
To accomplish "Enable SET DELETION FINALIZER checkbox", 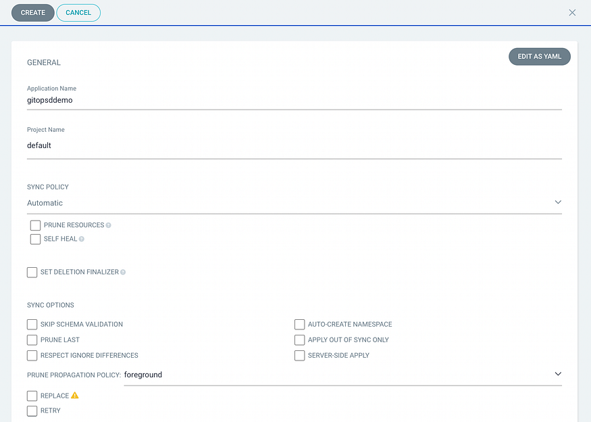I will point(32,272).
